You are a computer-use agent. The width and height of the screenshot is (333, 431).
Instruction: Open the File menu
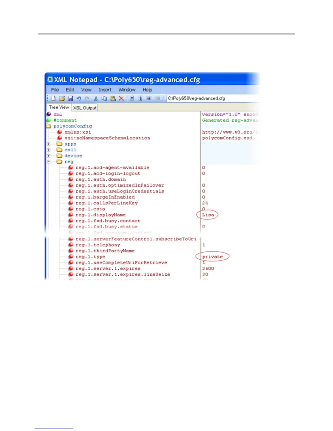pyautogui.click(x=55, y=90)
